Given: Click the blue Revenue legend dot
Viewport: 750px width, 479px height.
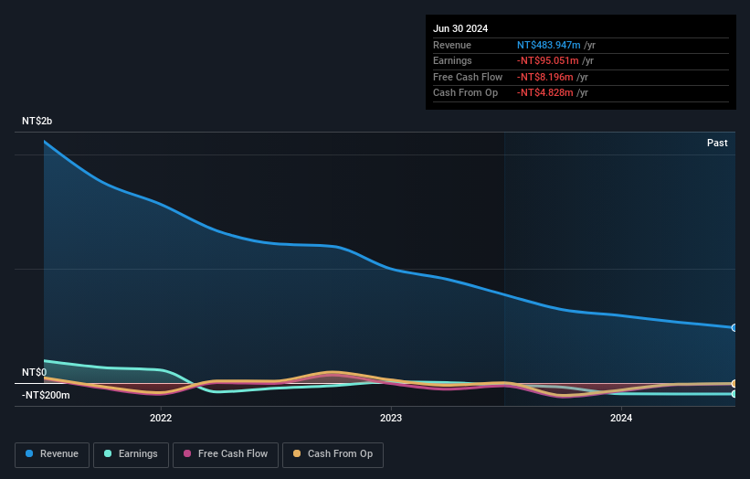Looking at the screenshot, I should pyautogui.click(x=29, y=453).
